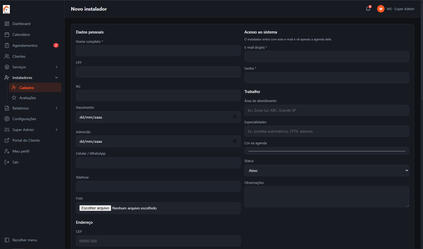Click the Calendário calendar icon

pos(7,35)
